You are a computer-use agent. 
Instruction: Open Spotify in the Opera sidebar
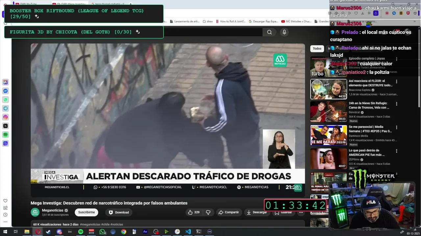point(6,135)
